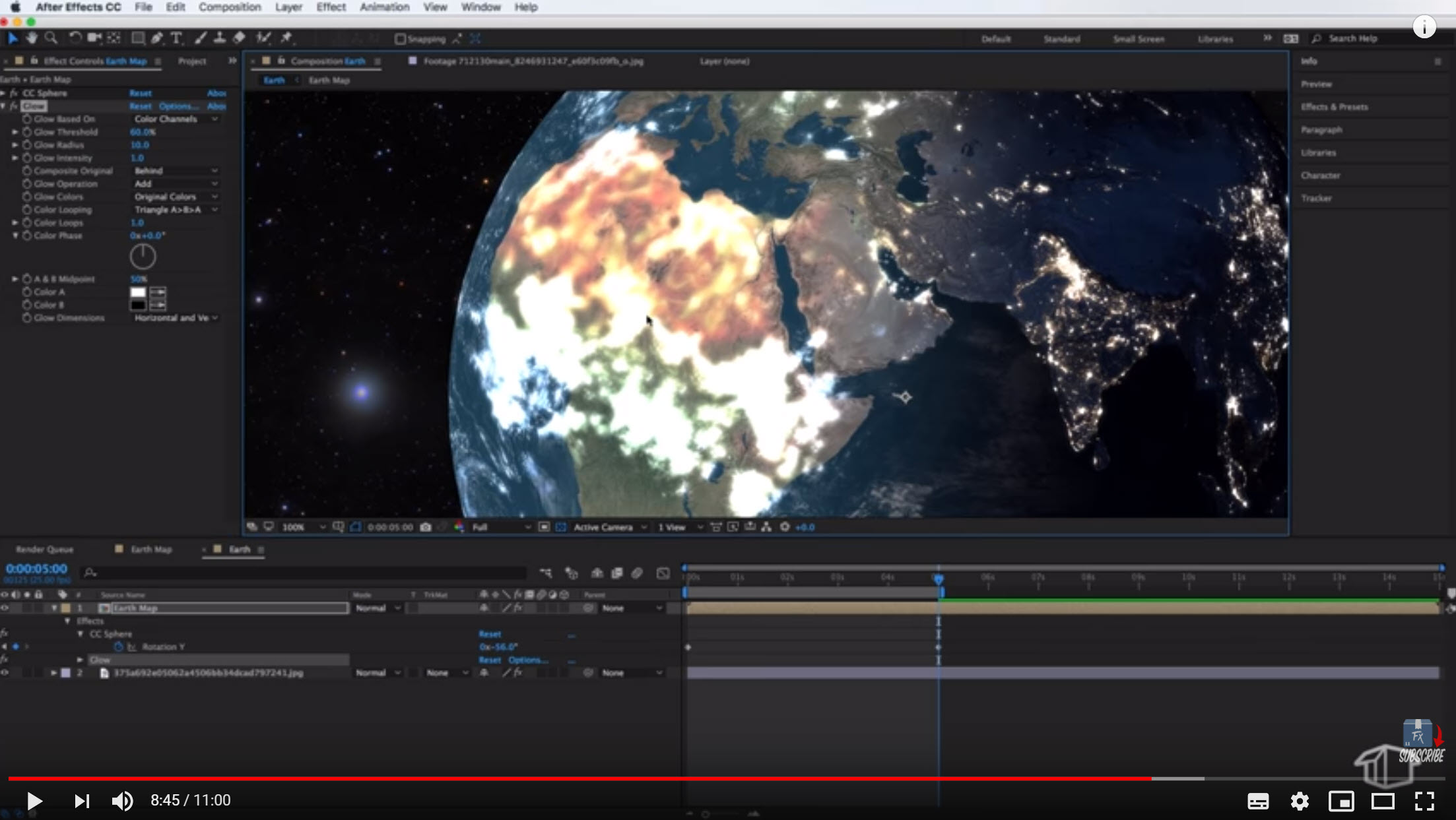The image size is (1456, 820).
Task: Open the Glow Dimensions dropdown
Action: click(x=176, y=318)
